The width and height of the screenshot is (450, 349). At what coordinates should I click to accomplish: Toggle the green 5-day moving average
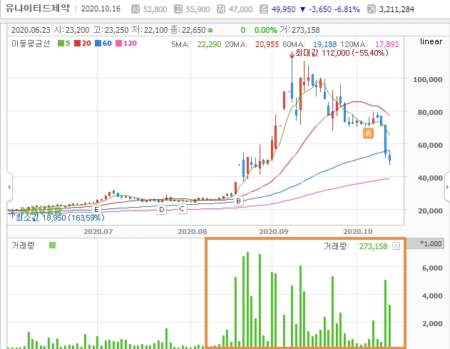[x=64, y=44]
